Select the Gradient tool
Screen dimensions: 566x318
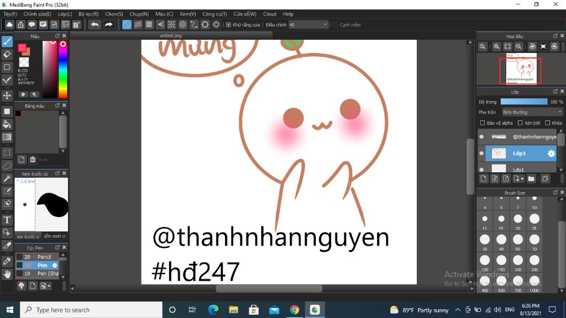pyautogui.click(x=7, y=137)
